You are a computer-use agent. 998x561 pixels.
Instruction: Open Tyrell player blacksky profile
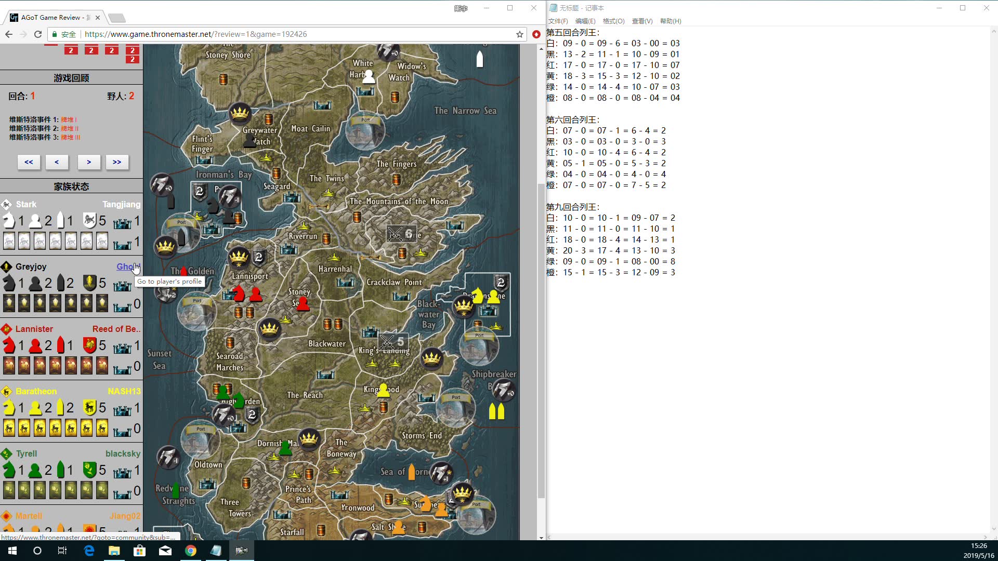click(123, 453)
